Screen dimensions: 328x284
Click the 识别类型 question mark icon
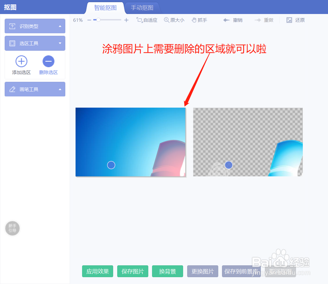[12, 26]
